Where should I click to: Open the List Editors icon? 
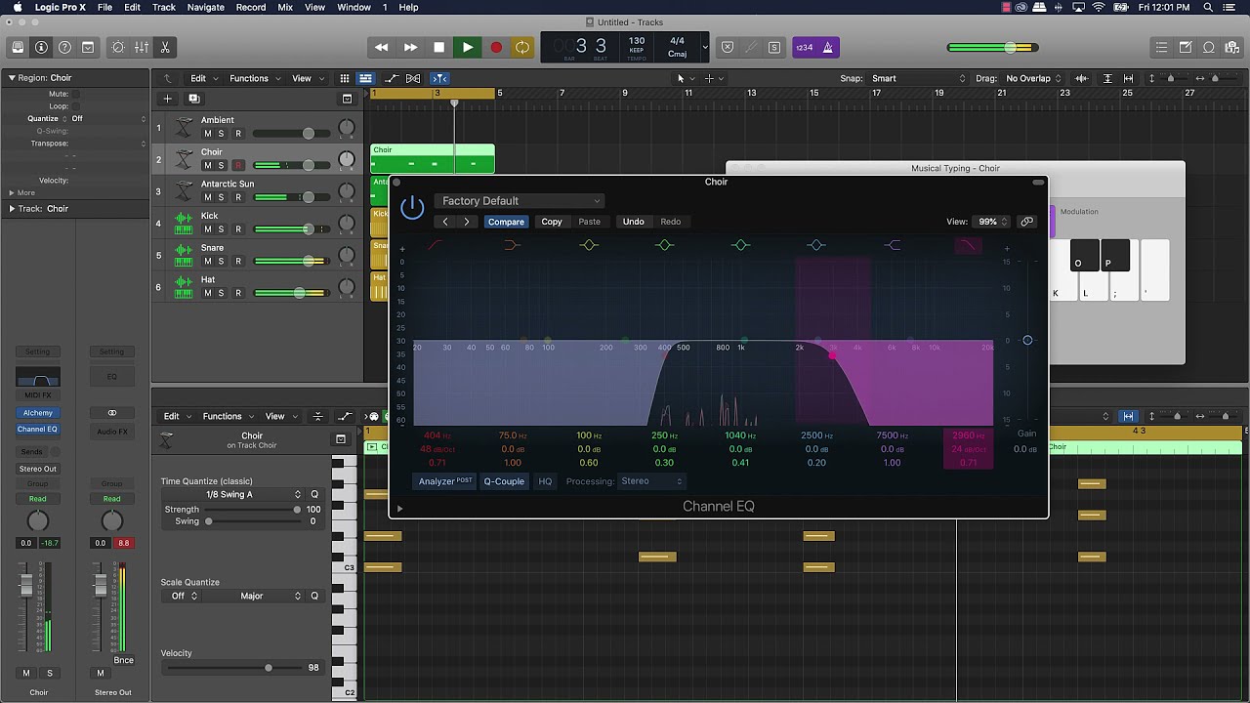1161,47
